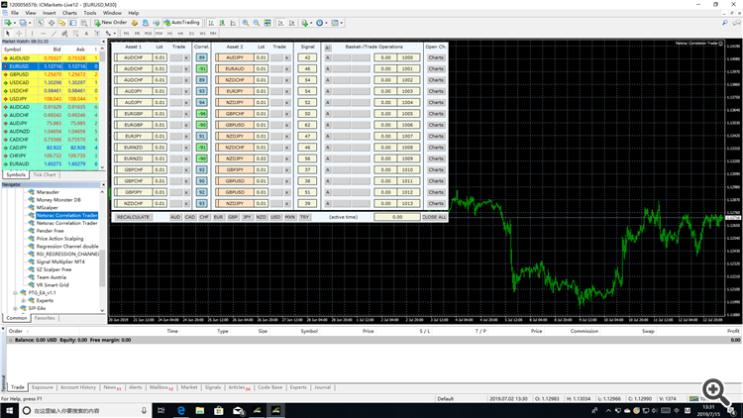This screenshot has height=418, width=743.
Task: Open Charts for row 1013
Action: pos(436,203)
